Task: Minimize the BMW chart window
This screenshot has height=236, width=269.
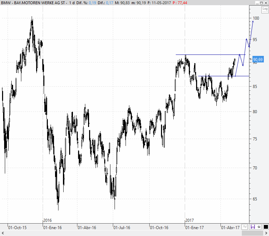Action: [257, 3]
